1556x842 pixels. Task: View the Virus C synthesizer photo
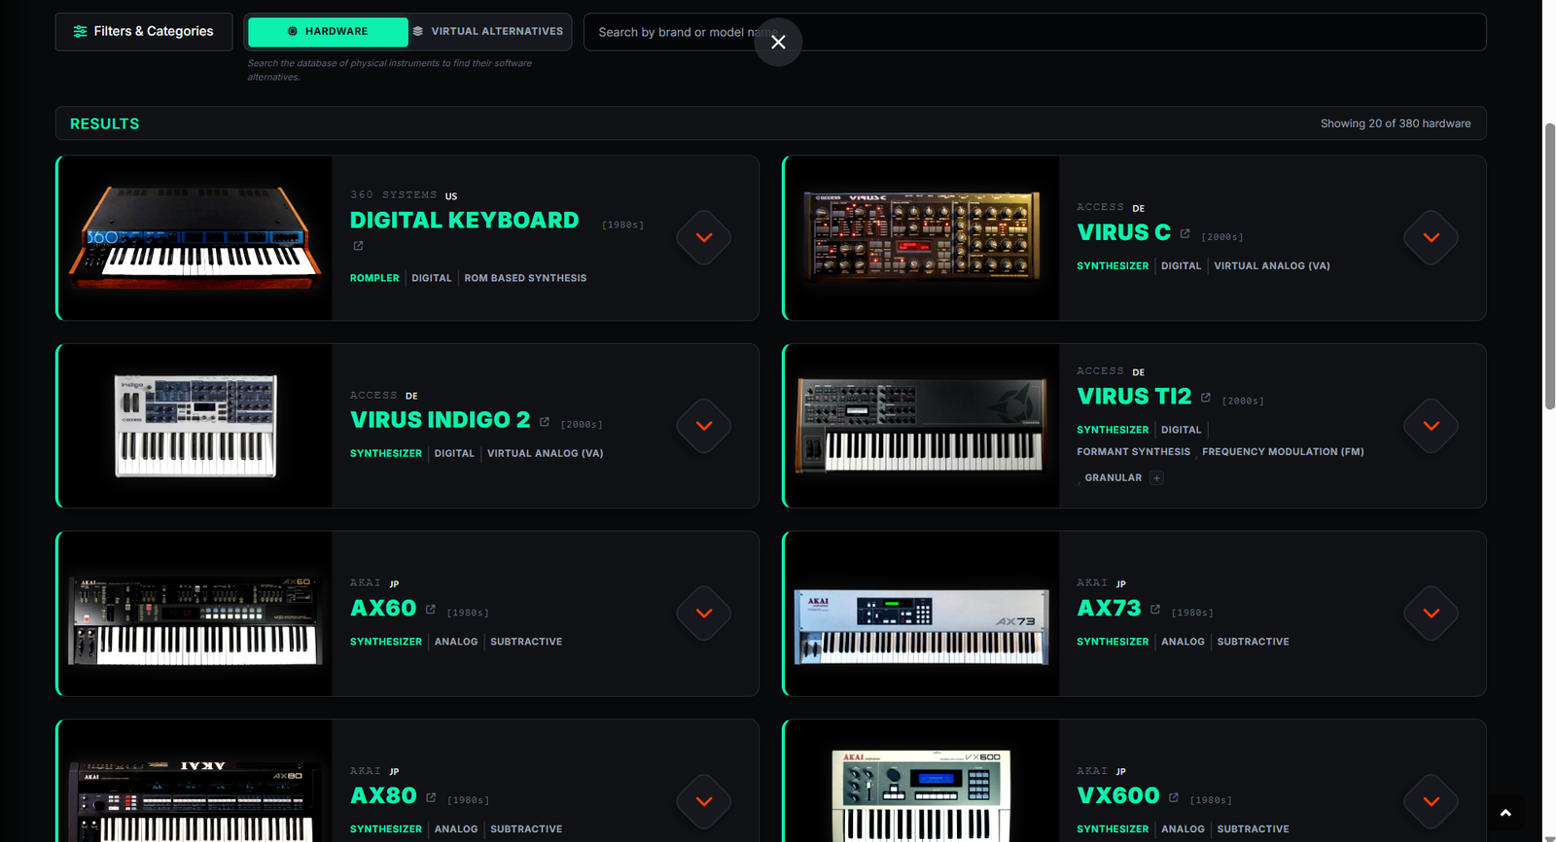[922, 238]
